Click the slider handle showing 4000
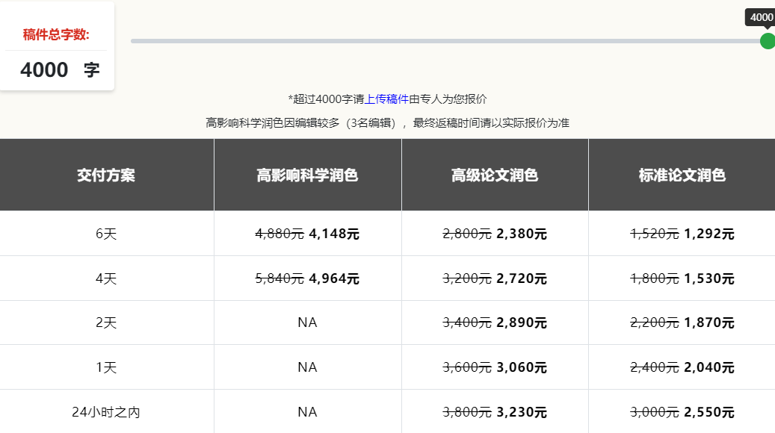775x433 pixels. (767, 41)
